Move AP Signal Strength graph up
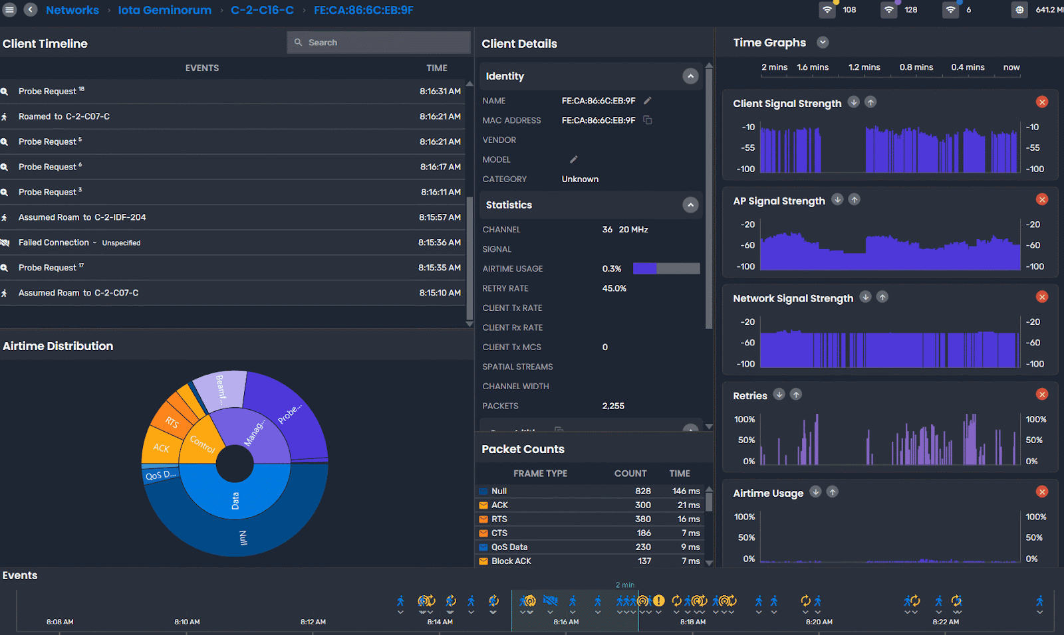Image resolution: width=1064 pixels, height=635 pixels. pyautogui.click(x=855, y=199)
